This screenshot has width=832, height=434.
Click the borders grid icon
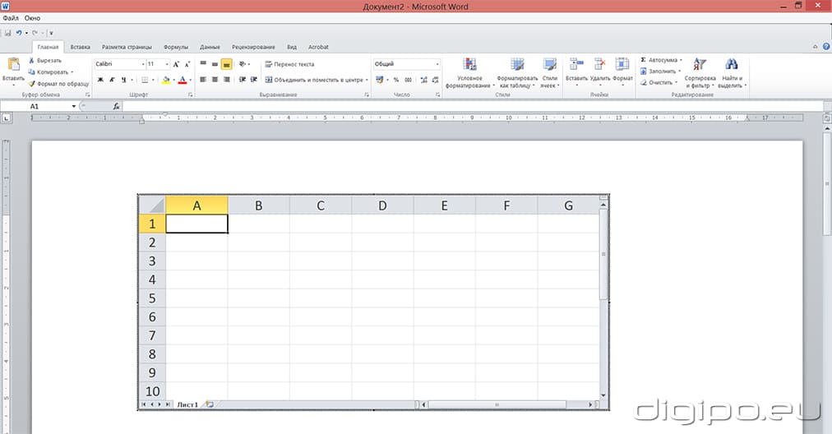pos(145,80)
